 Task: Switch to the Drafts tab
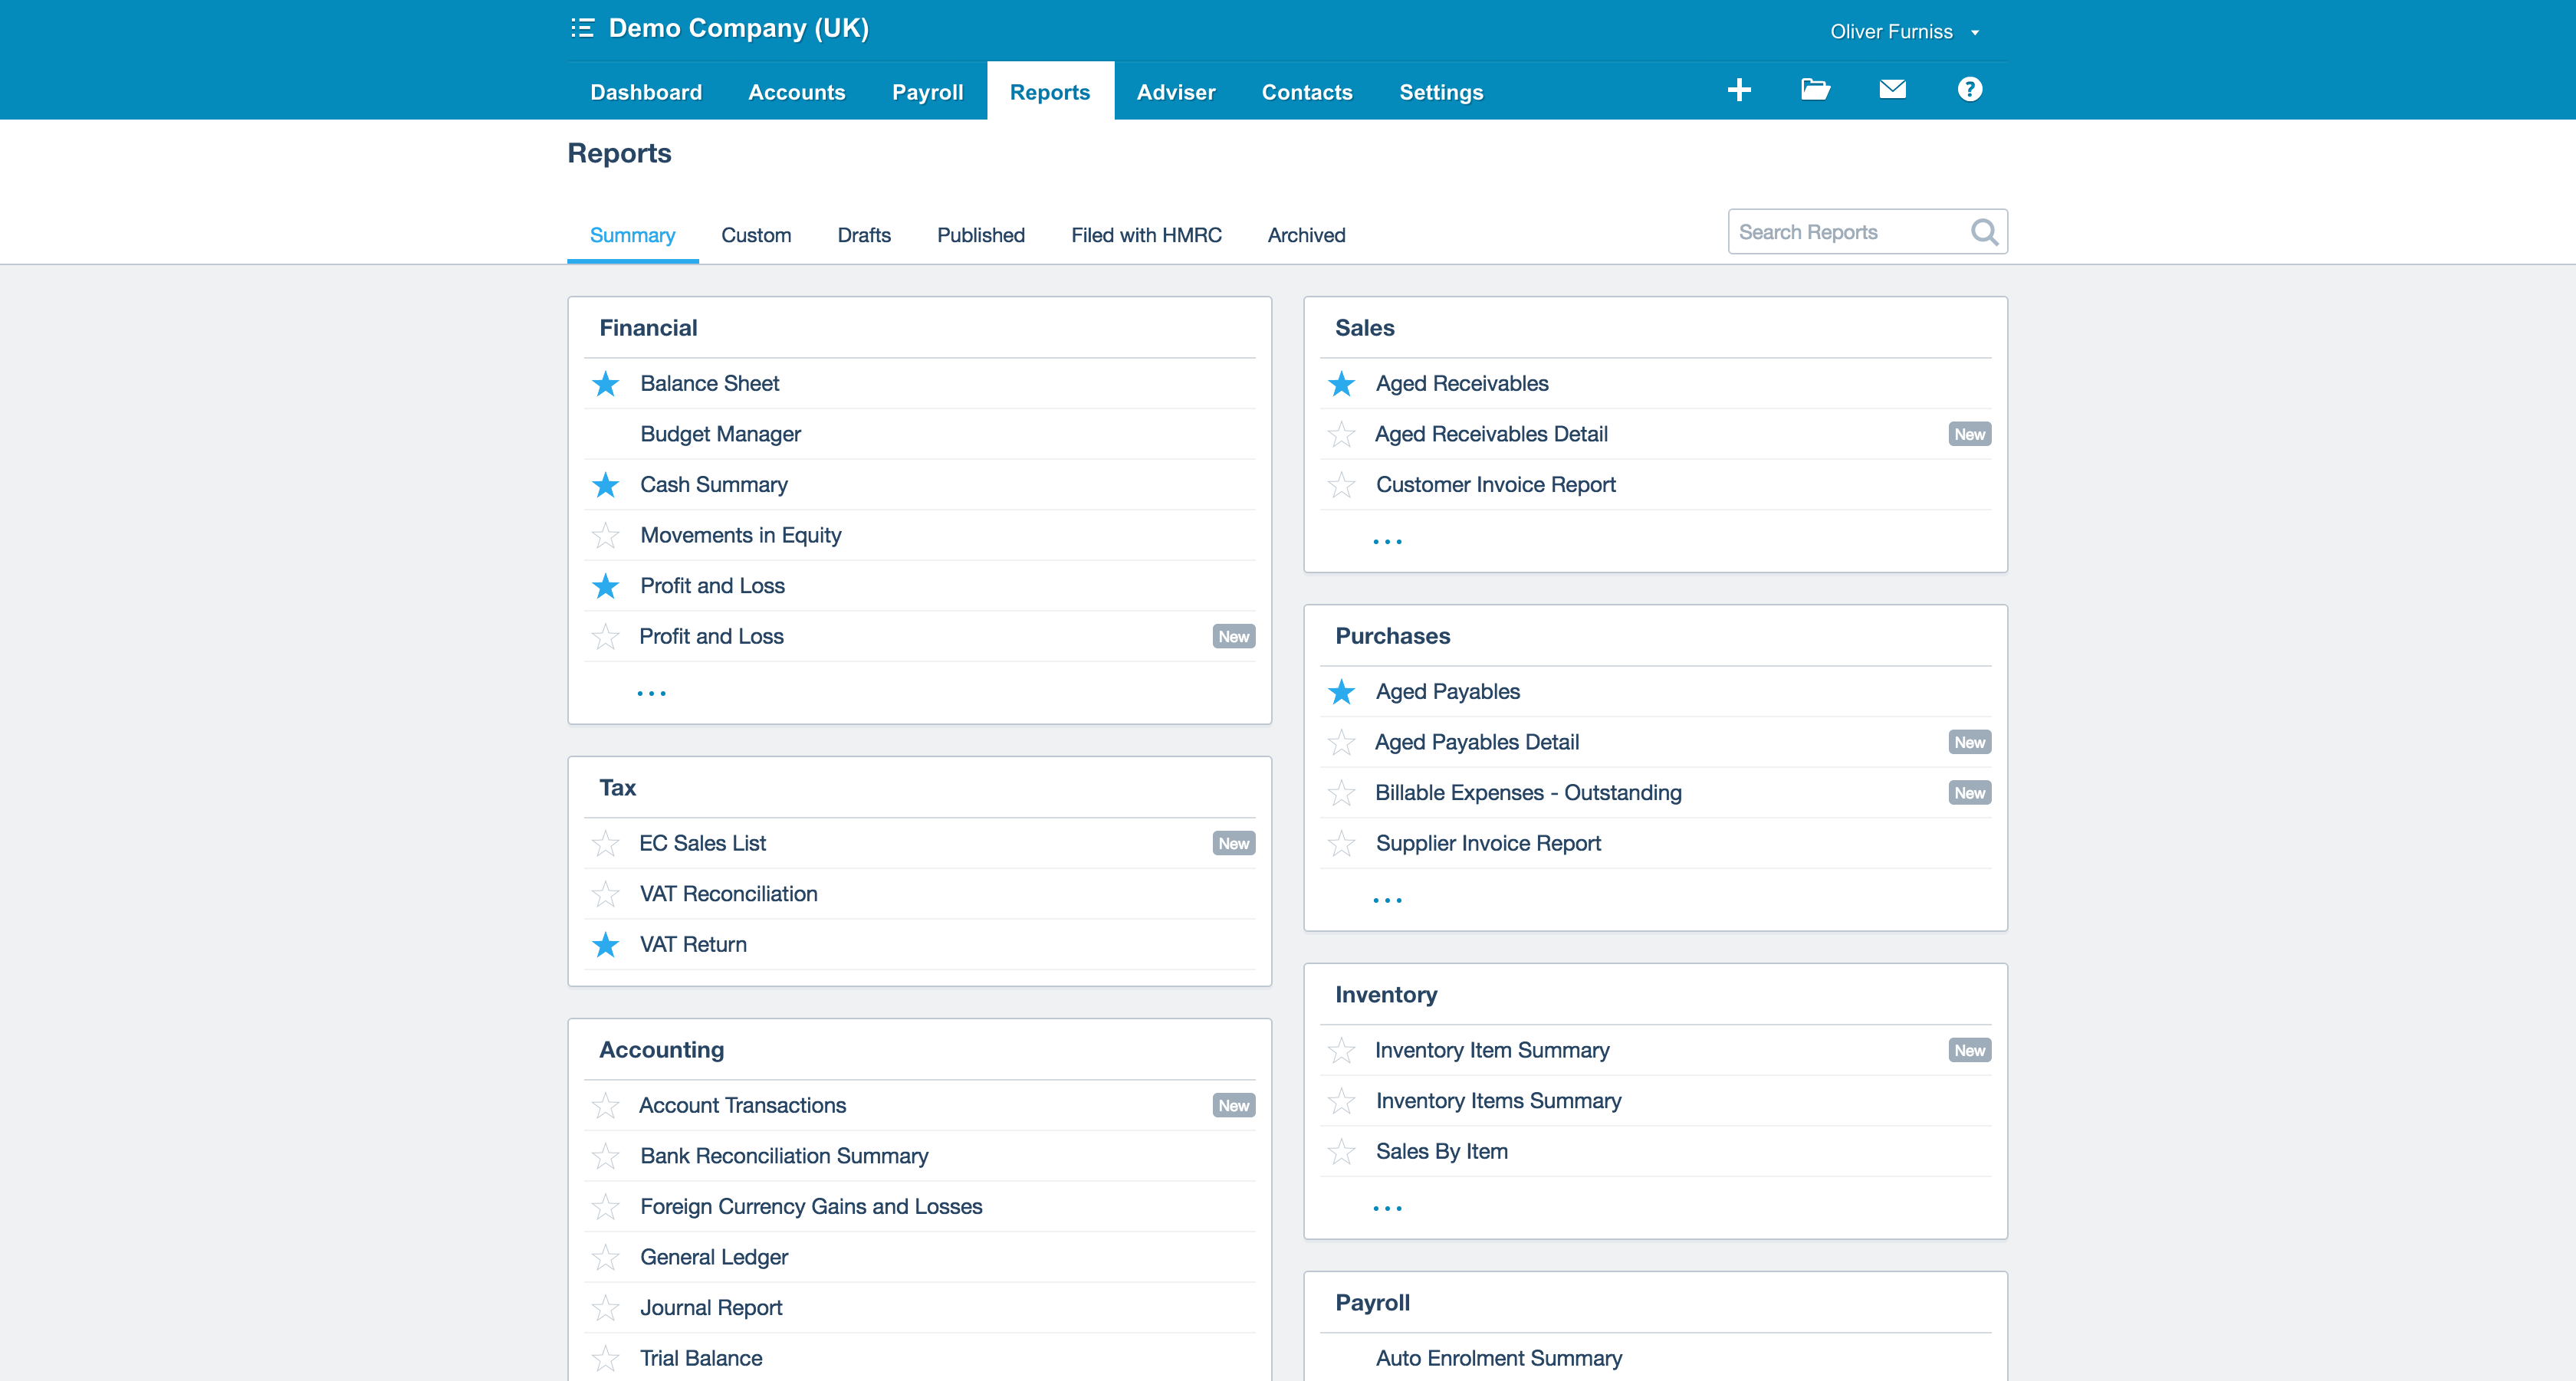click(863, 235)
